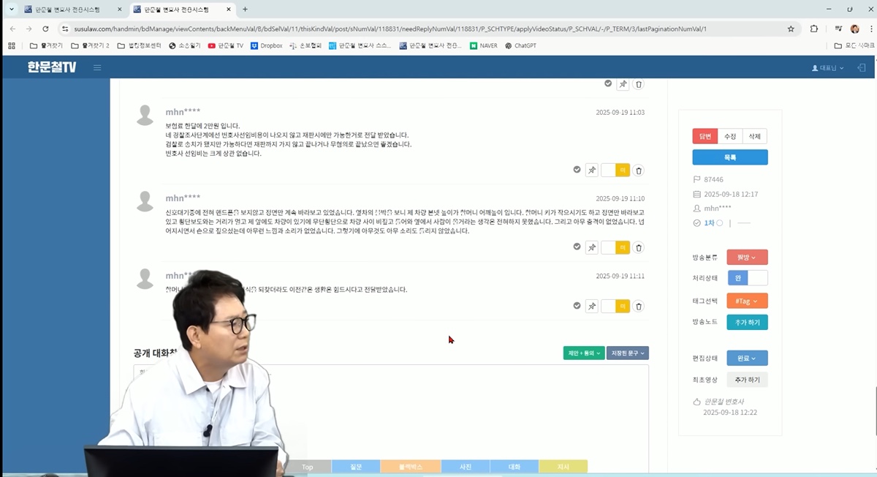Image resolution: width=877 pixels, height=477 pixels.
Task: Toggle the yellow 미 switch on the 11:03 comment
Action: click(615, 170)
